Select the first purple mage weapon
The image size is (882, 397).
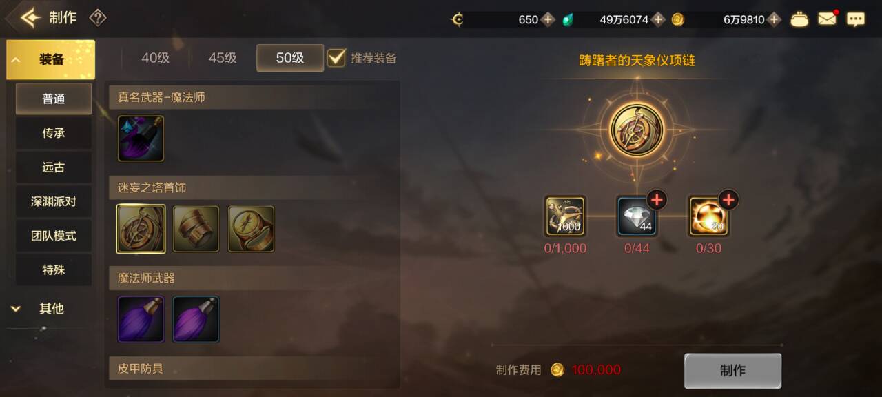tap(141, 319)
